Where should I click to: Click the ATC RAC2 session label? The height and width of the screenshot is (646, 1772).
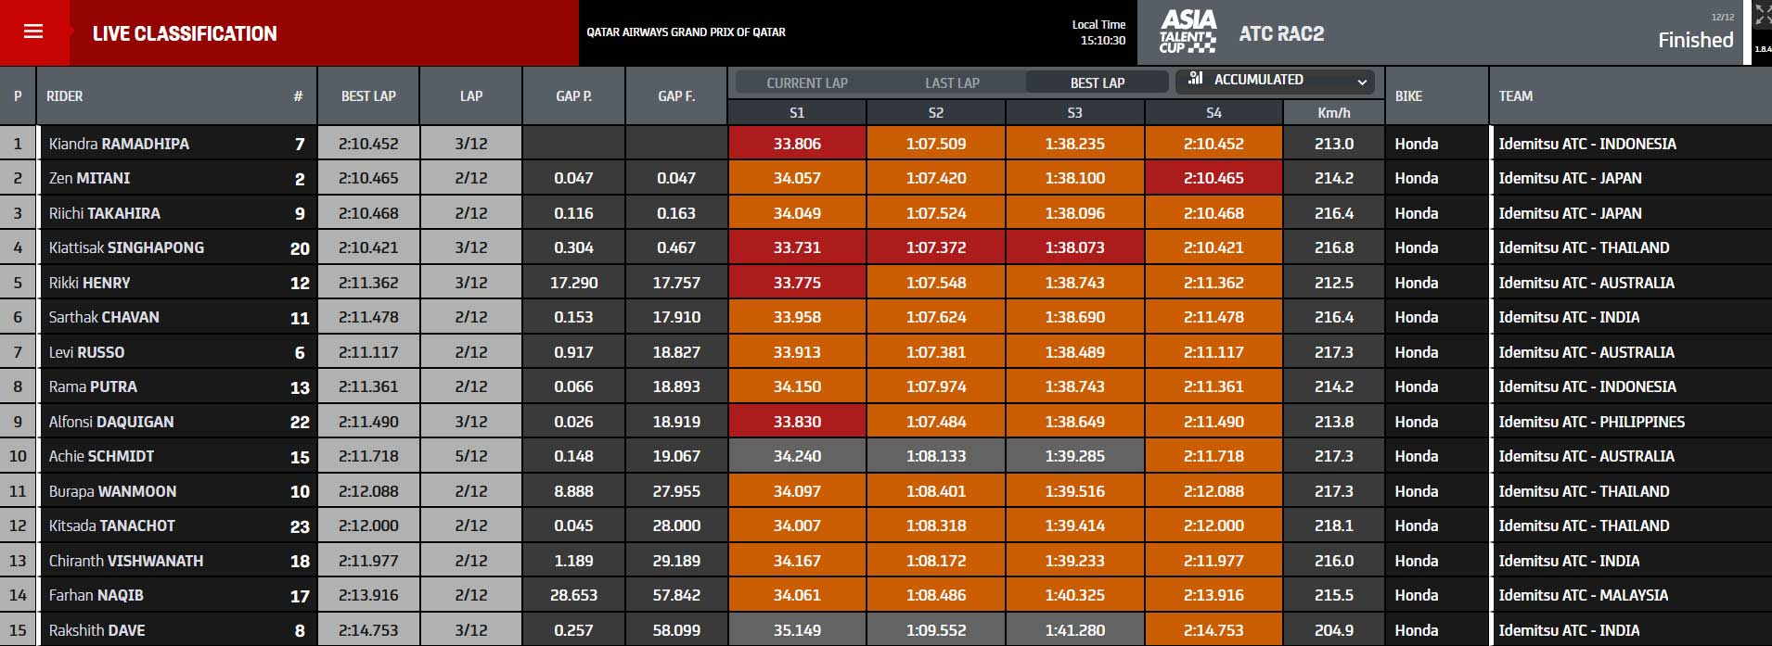pyautogui.click(x=1281, y=33)
